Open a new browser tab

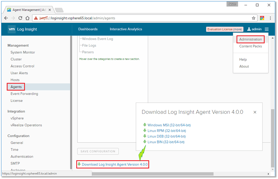tap(59, 10)
